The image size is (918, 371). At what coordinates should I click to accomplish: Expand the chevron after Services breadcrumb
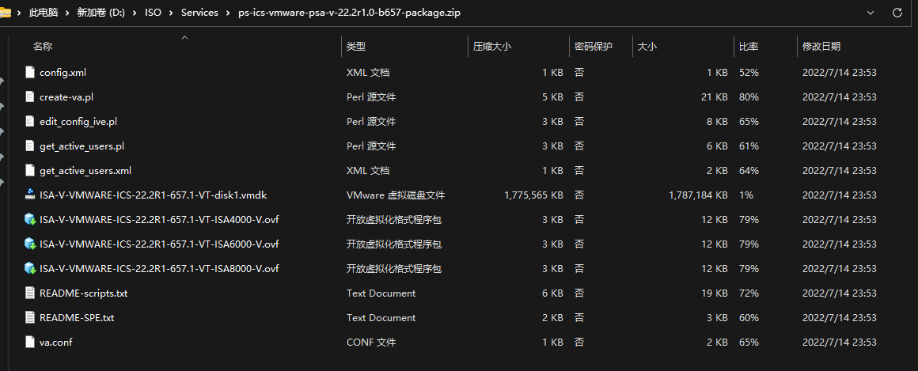click(228, 13)
